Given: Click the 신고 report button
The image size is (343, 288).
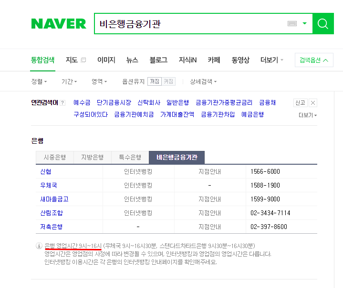Looking at the screenshot, I should tap(301, 103).
